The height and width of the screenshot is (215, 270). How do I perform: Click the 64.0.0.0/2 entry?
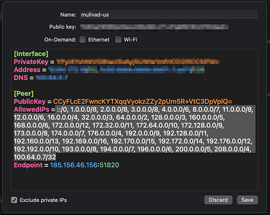coord(132,117)
